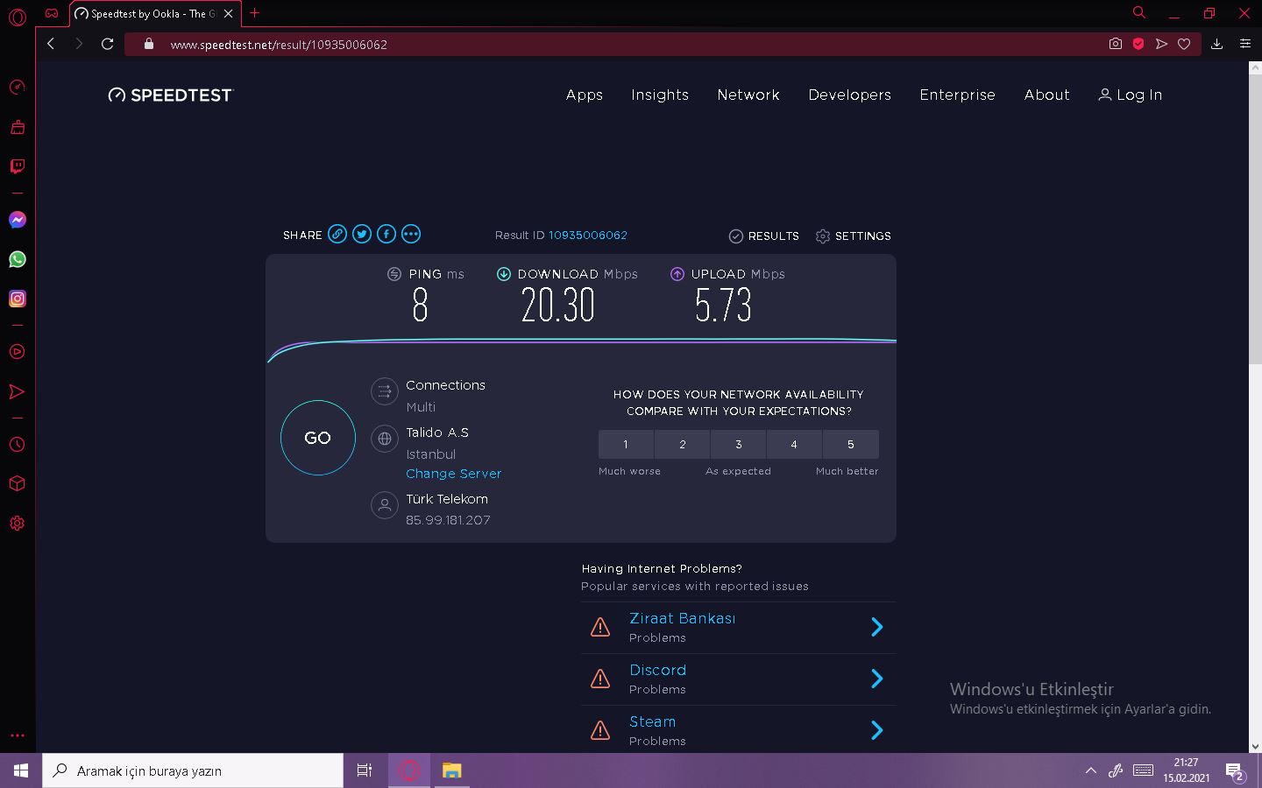Viewport: 1262px width, 788px height.
Task: Open Enterprise menu
Action: click(x=957, y=95)
